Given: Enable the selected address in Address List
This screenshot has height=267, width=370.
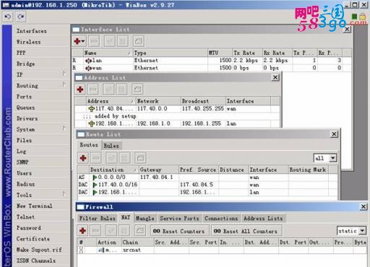Looking at the screenshot, I should point(108,89).
